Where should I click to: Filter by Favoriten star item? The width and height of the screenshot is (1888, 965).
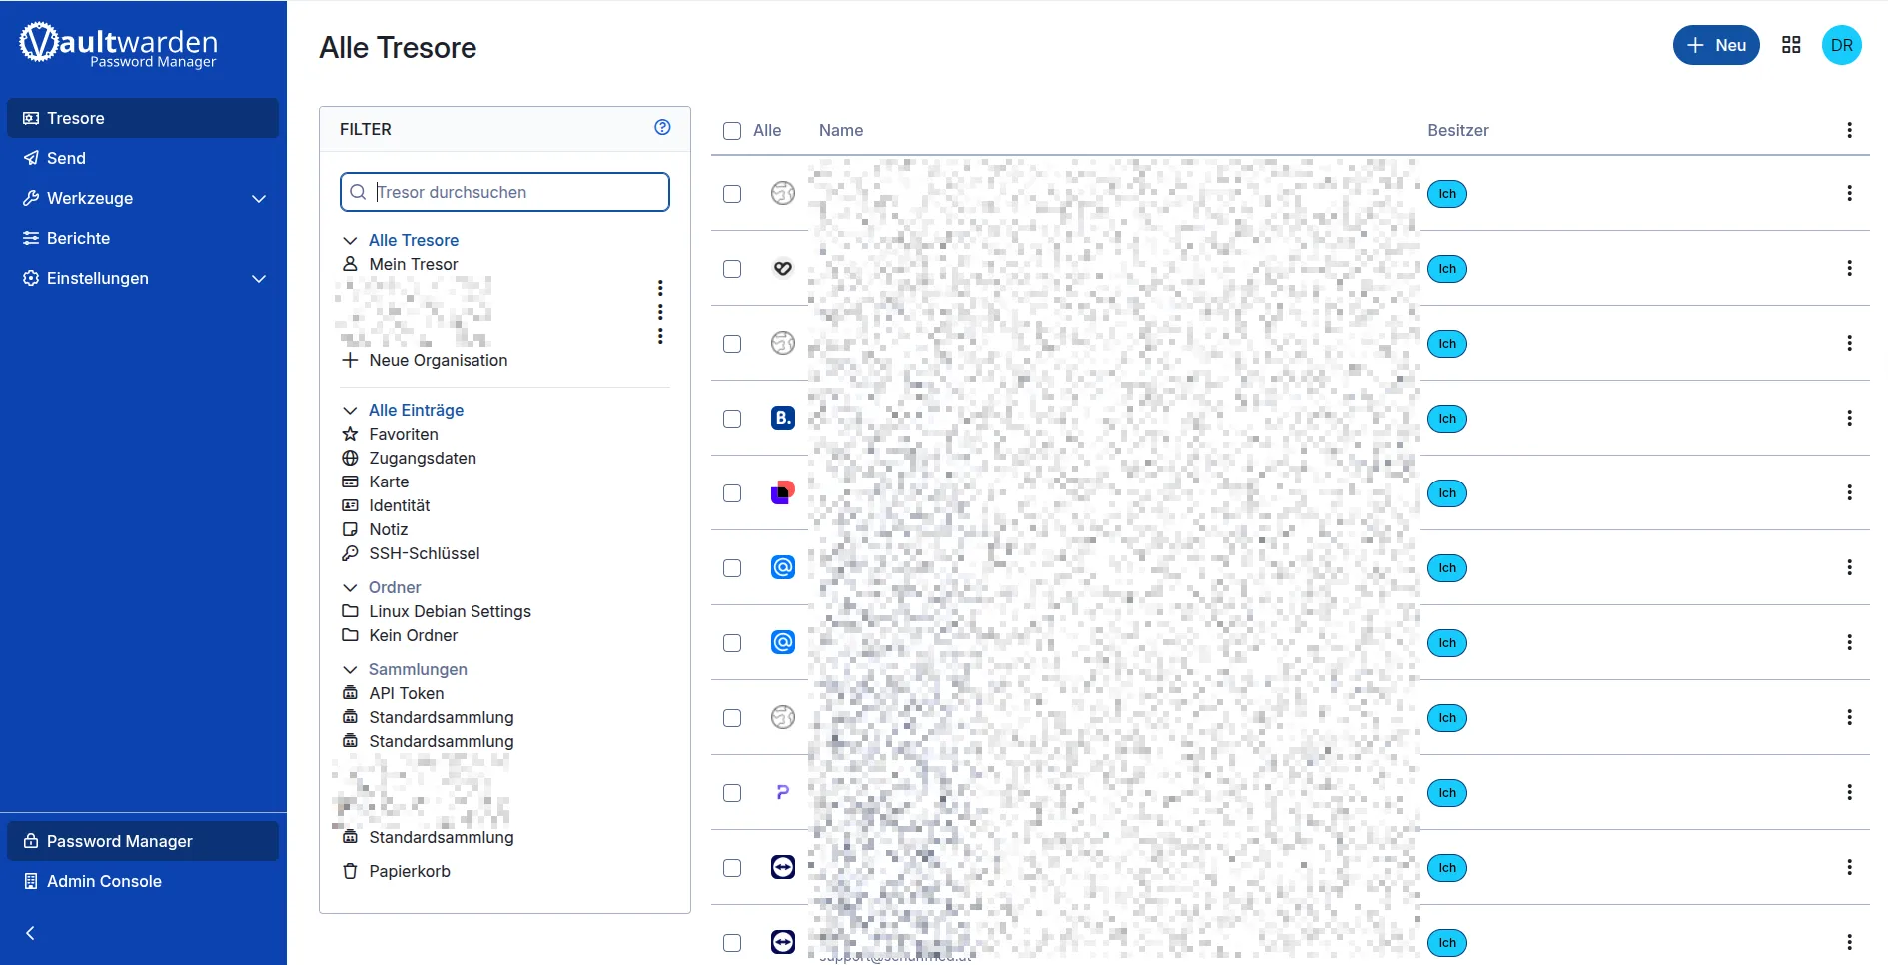click(404, 434)
